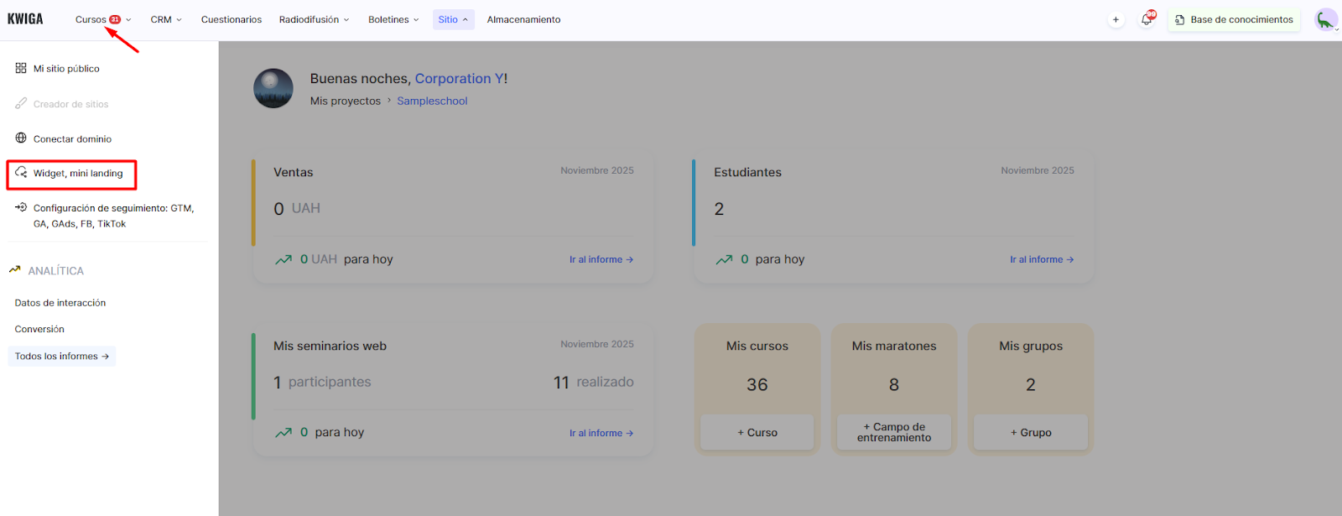1342x516 pixels.
Task: Expand the Cursos dropdown menu
Action: (102, 19)
